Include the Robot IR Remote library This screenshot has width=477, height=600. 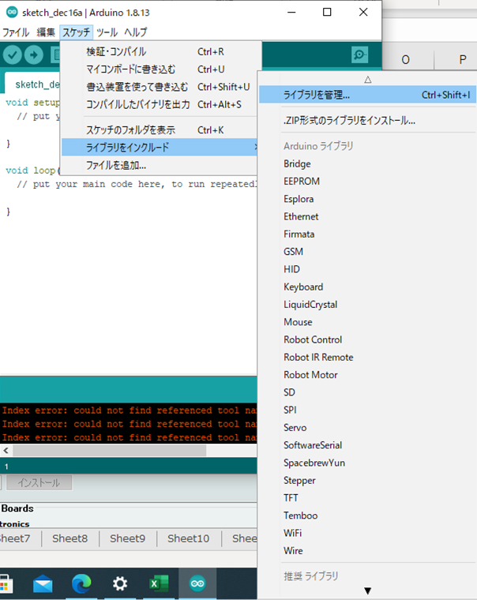click(x=367, y=358)
